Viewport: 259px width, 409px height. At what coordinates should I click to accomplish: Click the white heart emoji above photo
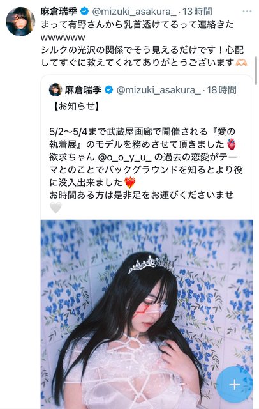point(56,208)
